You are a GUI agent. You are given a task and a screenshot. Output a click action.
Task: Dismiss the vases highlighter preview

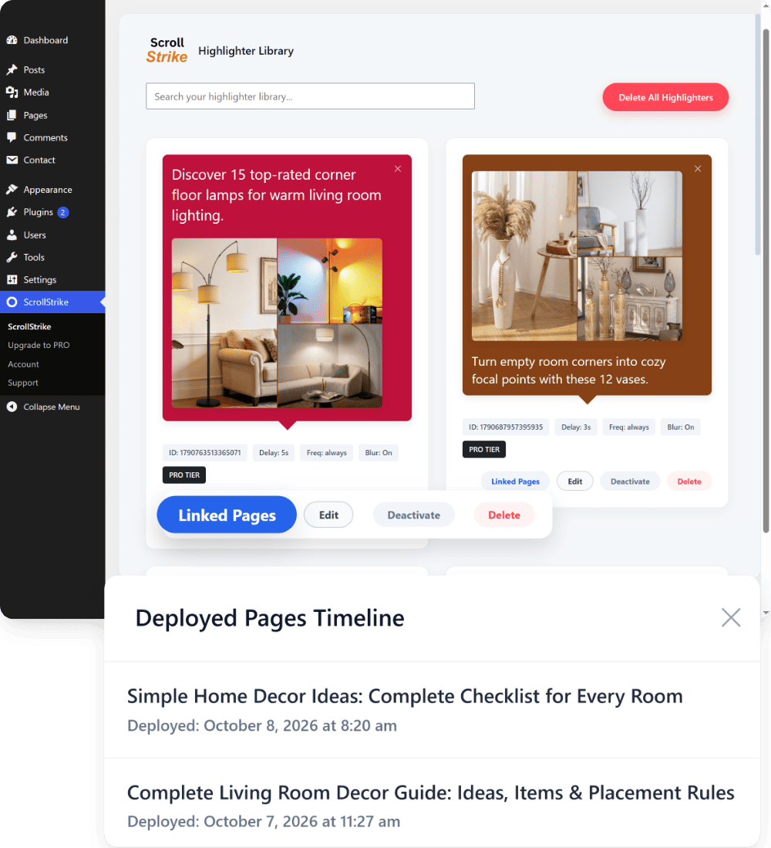(x=698, y=169)
